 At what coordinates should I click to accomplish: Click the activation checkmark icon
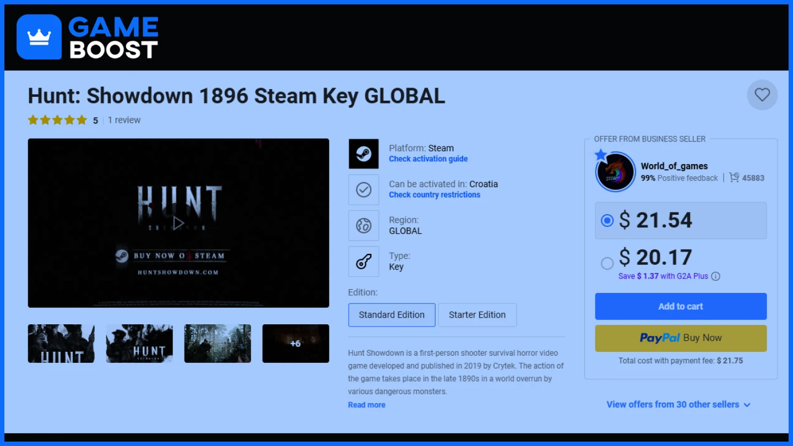pos(363,189)
